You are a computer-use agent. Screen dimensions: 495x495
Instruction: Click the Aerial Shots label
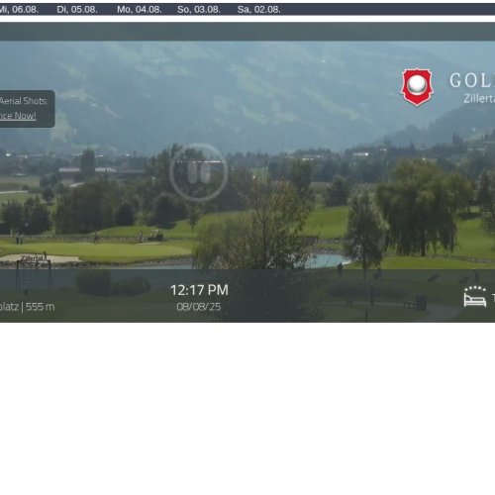point(24,101)
